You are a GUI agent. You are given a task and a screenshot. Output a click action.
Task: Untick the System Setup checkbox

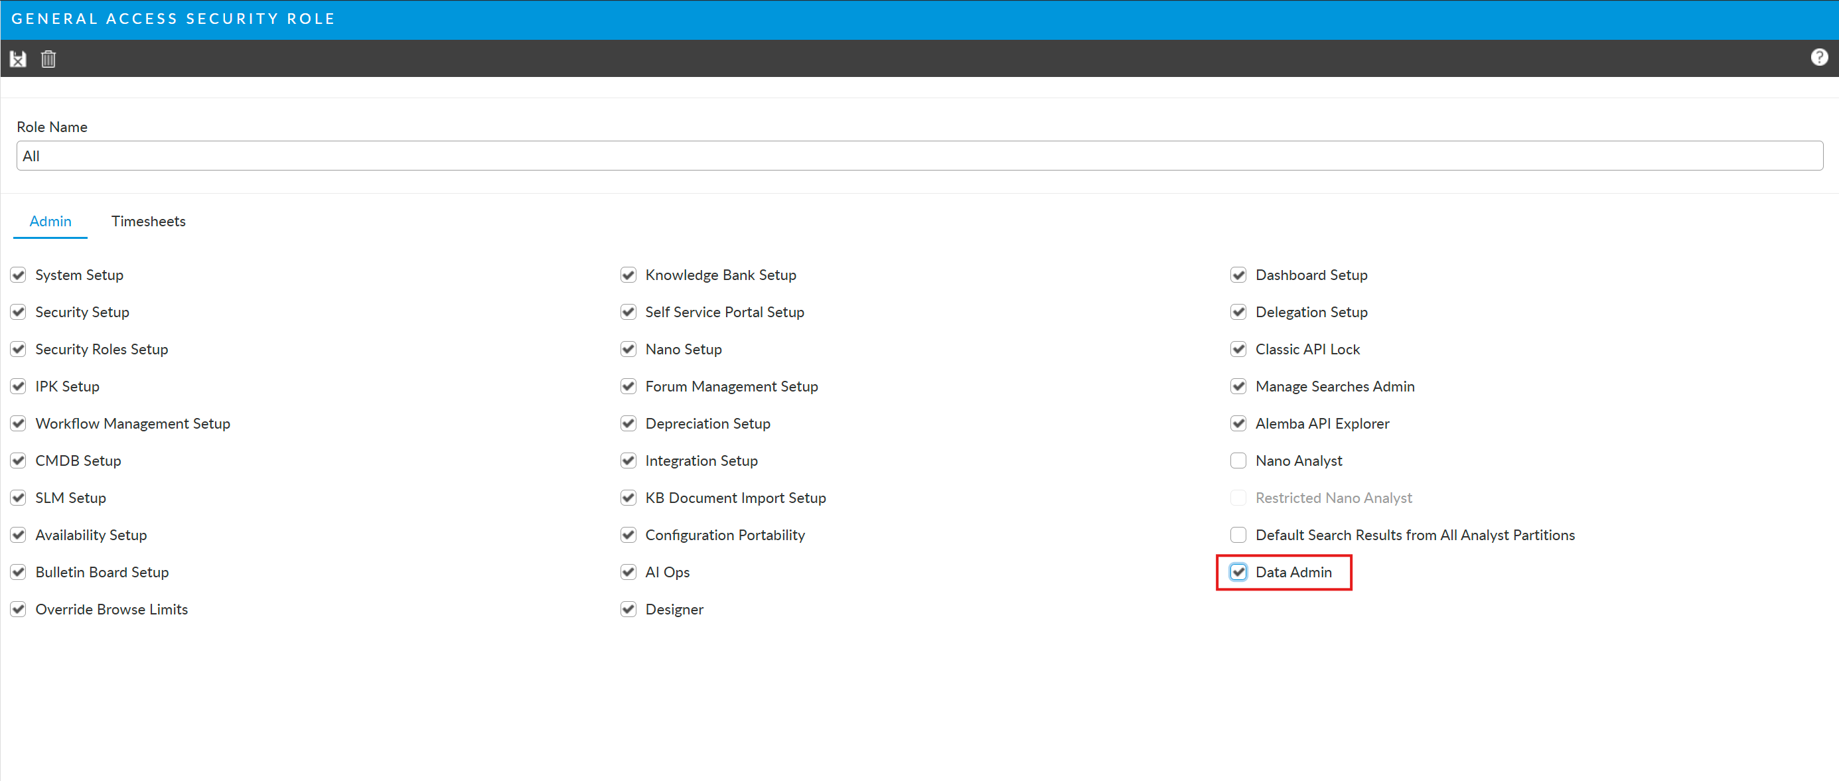(19, 275)
